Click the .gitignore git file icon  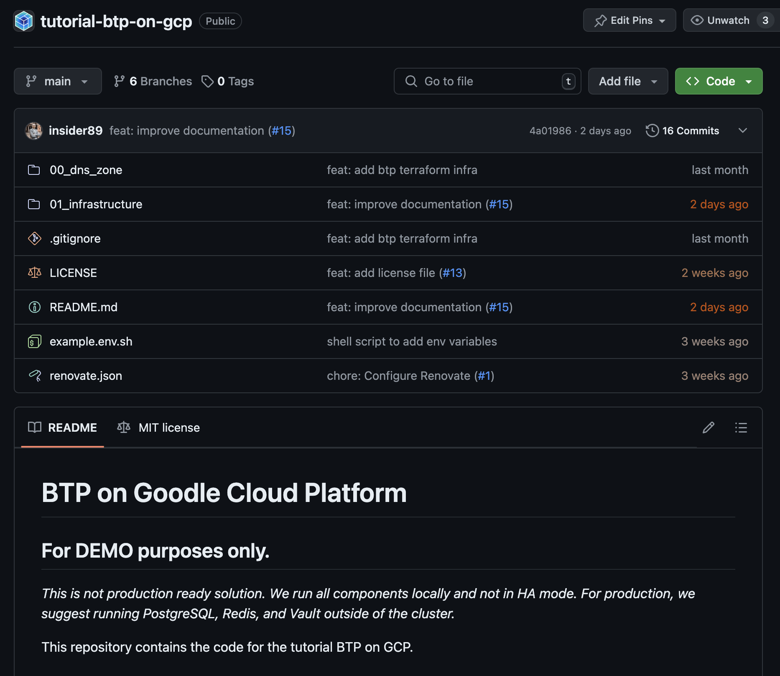[34, 238]
